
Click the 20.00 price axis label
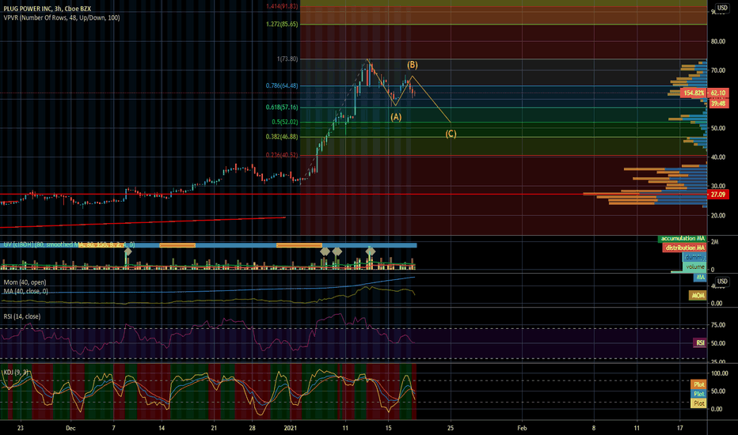717,215
